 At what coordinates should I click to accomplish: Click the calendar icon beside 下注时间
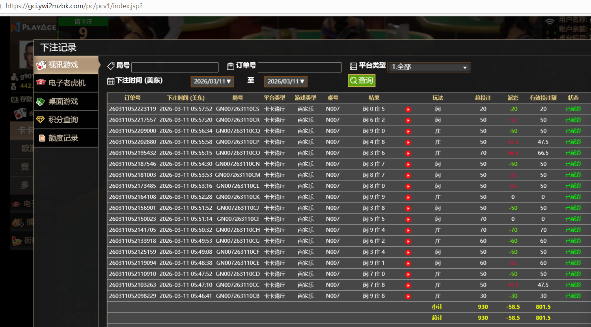pos(111,81)
